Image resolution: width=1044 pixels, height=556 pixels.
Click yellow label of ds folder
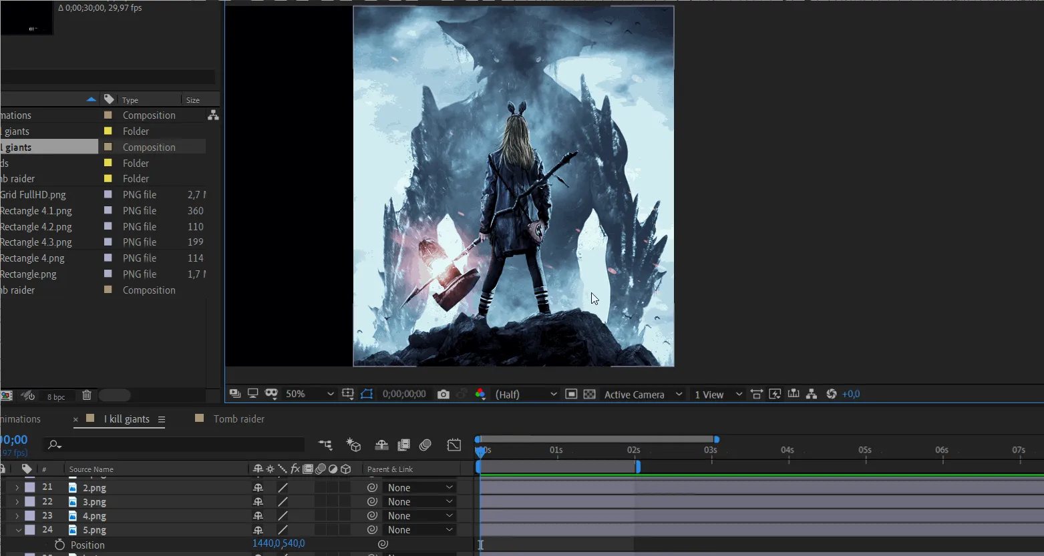(x=108, y=163)
